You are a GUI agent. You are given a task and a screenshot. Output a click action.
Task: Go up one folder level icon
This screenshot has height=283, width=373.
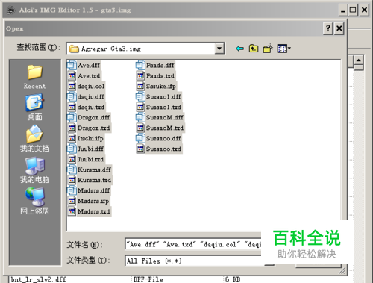click(254, 49)
